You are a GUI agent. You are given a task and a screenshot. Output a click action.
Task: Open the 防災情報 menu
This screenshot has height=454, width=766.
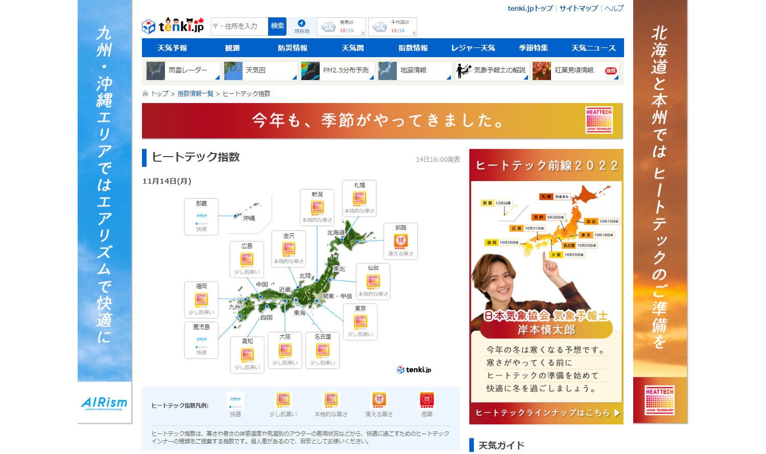point(293,48)
